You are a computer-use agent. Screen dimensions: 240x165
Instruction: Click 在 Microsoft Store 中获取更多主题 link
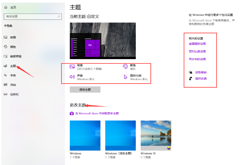coord(97,113)
